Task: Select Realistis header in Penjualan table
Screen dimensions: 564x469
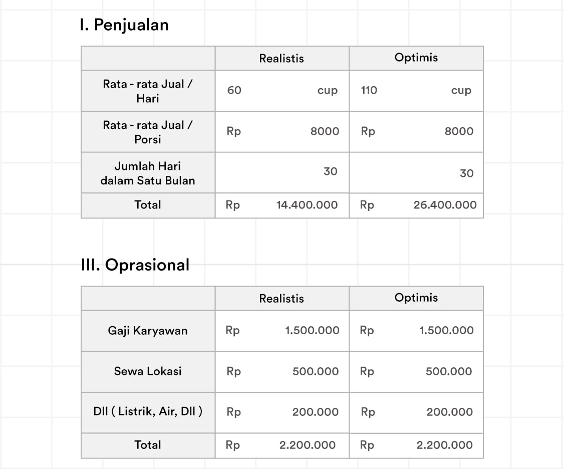Action: pyautogui.click(x=281, y=58)
